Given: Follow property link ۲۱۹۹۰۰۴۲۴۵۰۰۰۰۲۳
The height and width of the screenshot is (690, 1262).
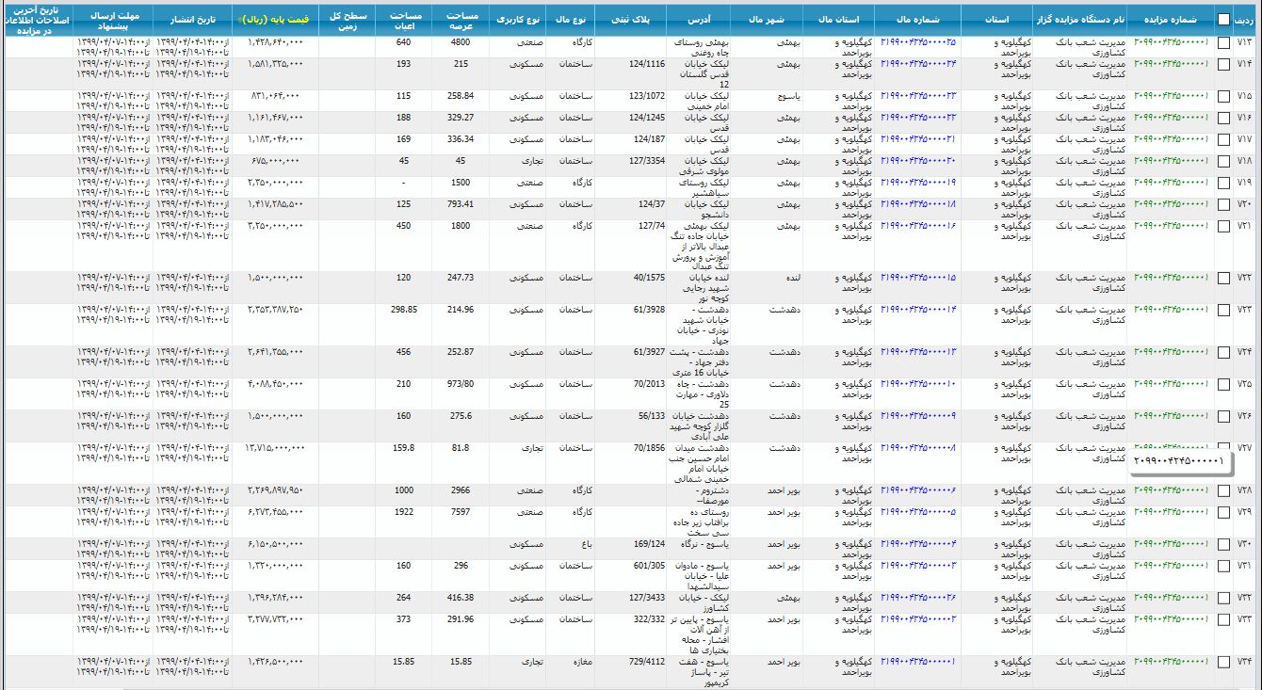Looking at the screenshot, I should [918, 95].
